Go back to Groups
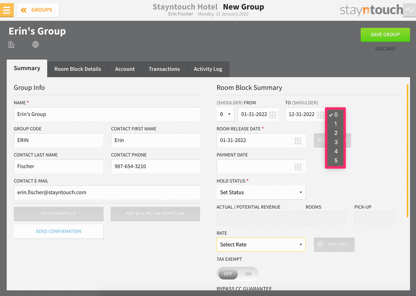 [x=38, y=10]
